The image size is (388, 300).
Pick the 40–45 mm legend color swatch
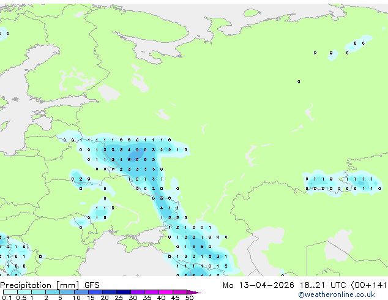(166, 292)
